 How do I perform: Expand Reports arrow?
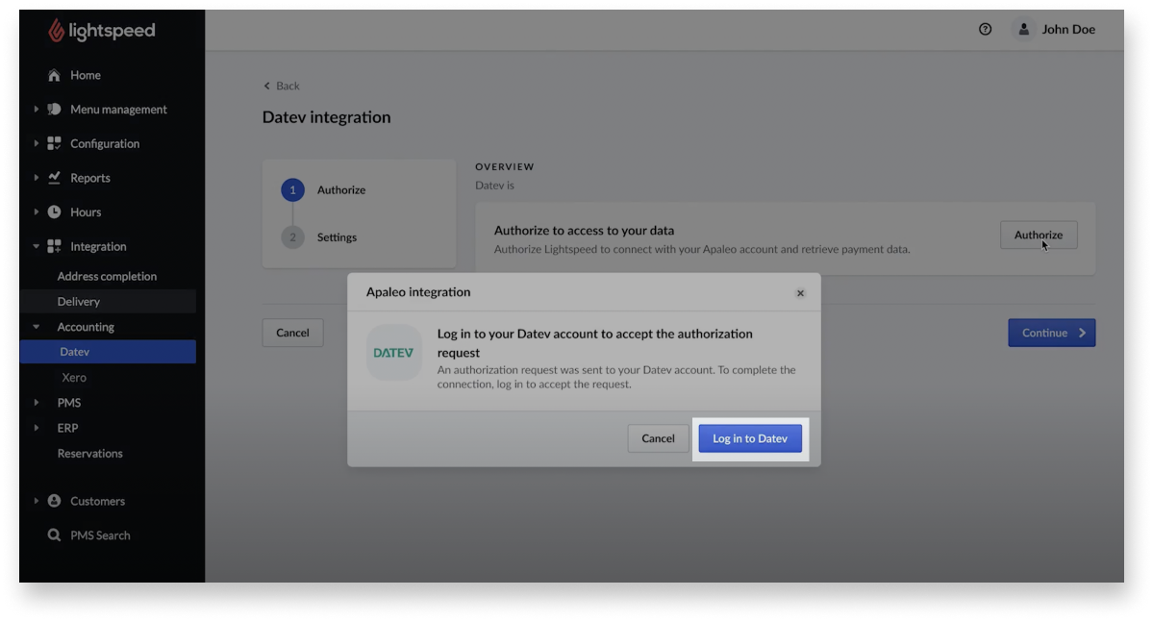pos(36,177)
